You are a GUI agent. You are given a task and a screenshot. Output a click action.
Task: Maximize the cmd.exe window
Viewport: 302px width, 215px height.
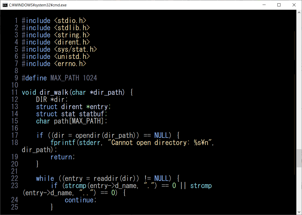tap(279, 5)
